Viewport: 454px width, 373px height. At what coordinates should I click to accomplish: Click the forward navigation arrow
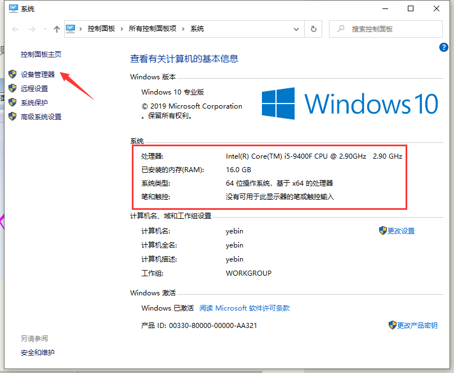[32, 29]
